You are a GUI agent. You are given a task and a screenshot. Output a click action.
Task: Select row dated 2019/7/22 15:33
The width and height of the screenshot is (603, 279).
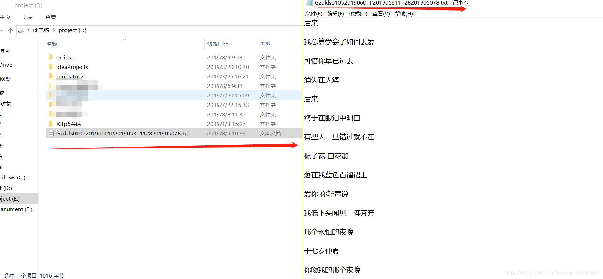[174, 105]
